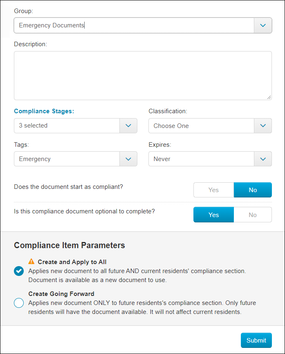Choose No for starts as compliant
Image resolution: width=285 pixels, height=354 pixels.
pos(253,190)
